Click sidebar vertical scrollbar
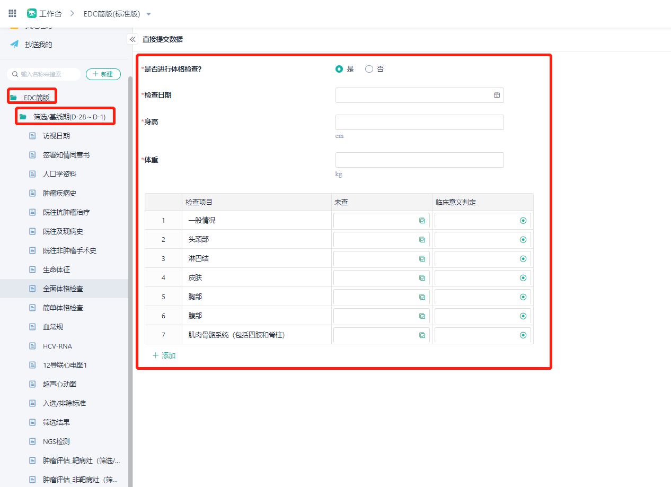671x487 pixels. 130,265
